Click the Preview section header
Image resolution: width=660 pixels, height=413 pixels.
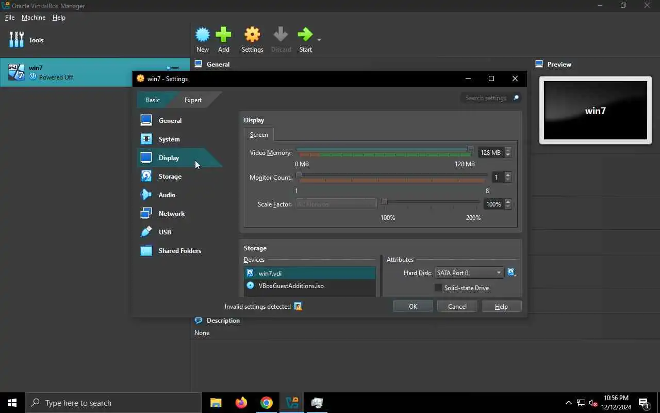pos(559,64)
